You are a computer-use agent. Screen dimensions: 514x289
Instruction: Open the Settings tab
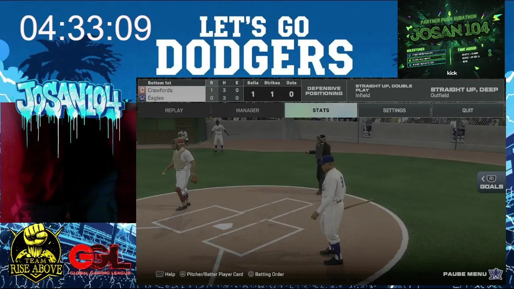(394, 110)
